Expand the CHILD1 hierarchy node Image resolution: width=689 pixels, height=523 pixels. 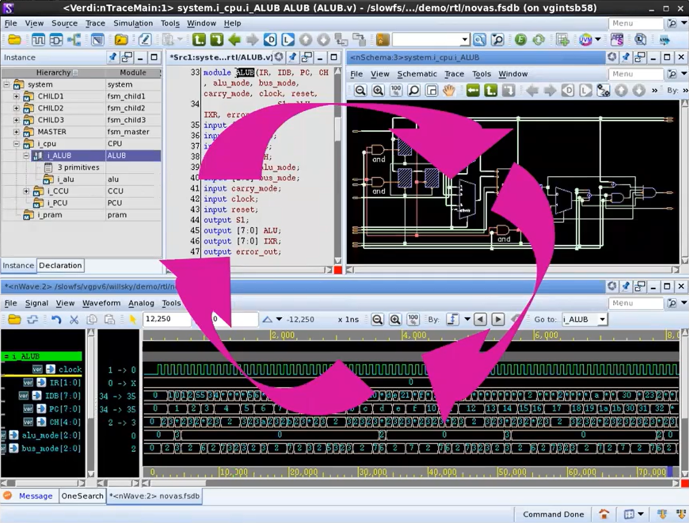[16, 96]
